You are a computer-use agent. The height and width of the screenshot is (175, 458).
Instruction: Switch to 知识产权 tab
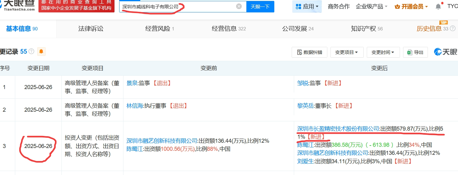[367, 29]
